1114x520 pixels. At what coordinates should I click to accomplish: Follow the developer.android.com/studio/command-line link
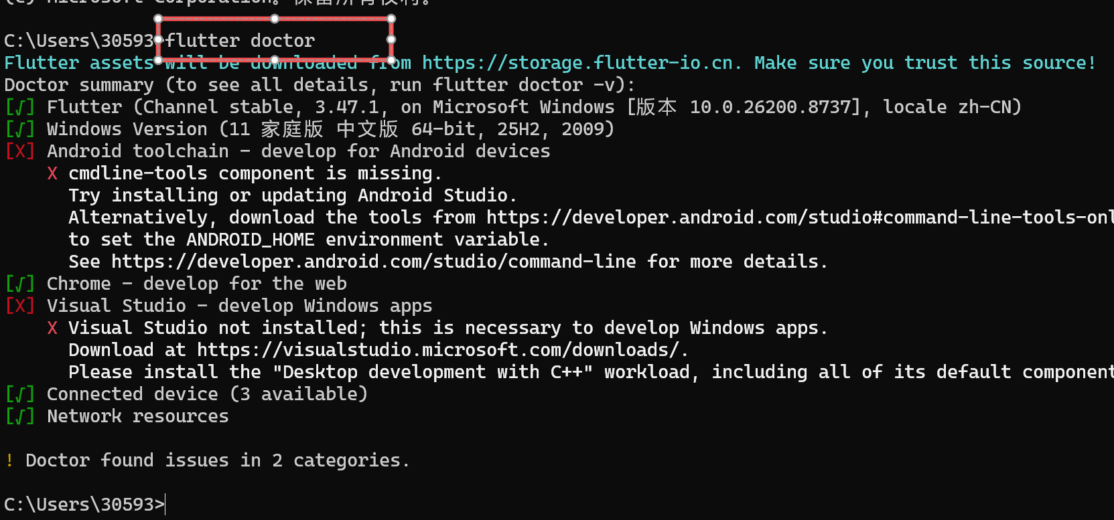pyautogui.click(x=374, y=262)
